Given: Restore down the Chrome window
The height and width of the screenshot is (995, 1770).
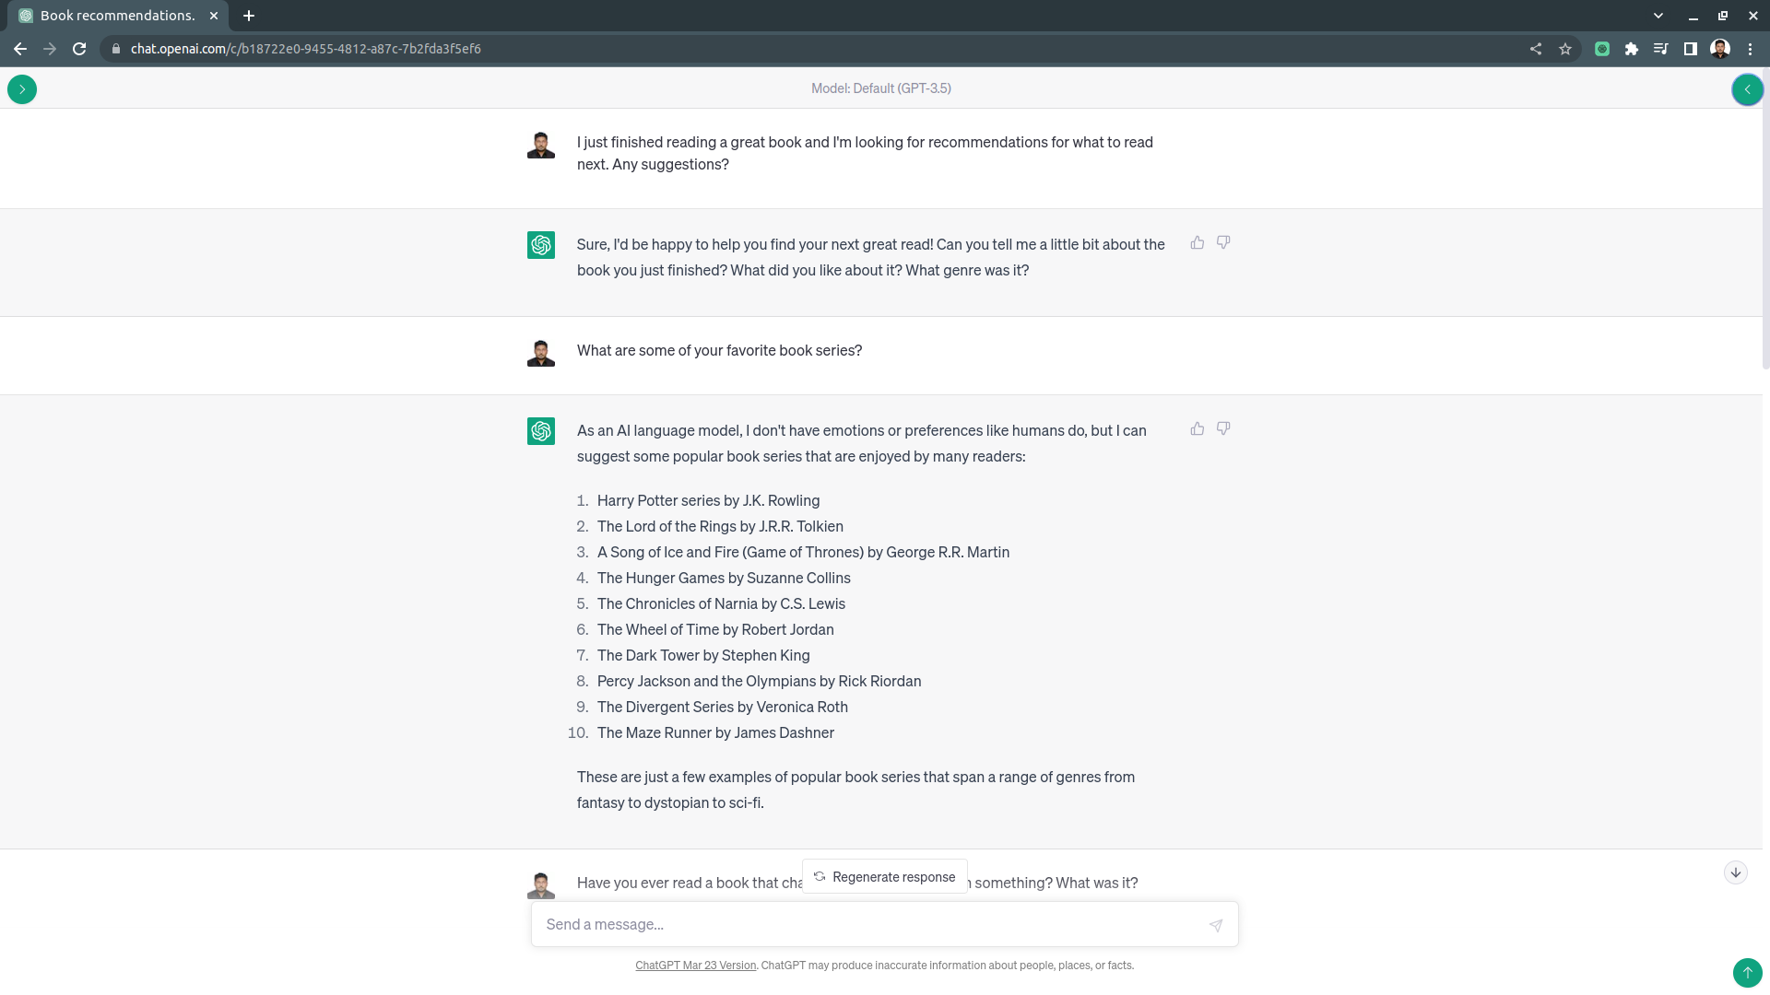Looking at the screenshot, I should tap(1723, 16).
